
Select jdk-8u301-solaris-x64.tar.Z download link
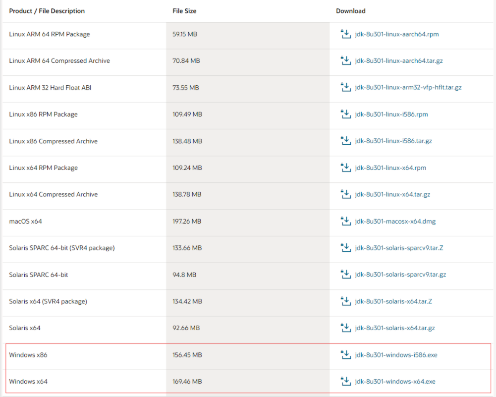[393, 301]
